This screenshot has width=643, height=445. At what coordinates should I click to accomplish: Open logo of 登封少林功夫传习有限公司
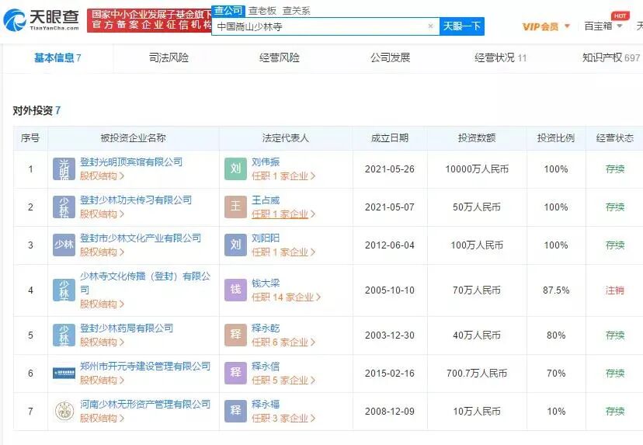click(x=64, y=207)
